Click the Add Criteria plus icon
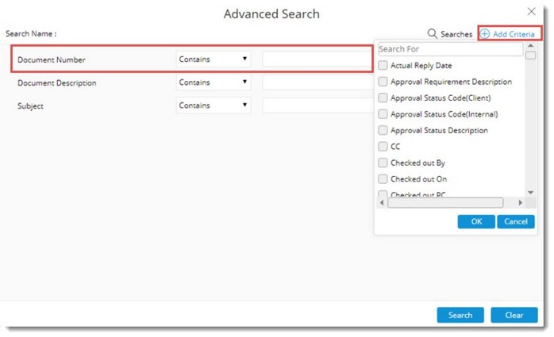Viewport: 554px width, 337px height. 485,34
